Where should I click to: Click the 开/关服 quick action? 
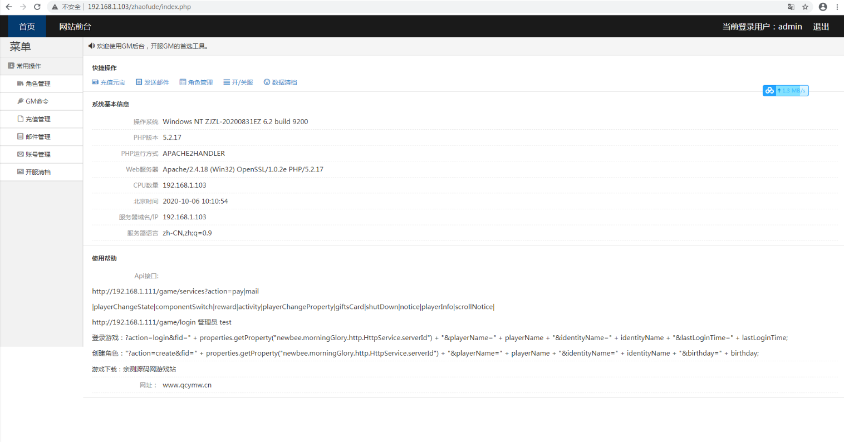(238, 82)
